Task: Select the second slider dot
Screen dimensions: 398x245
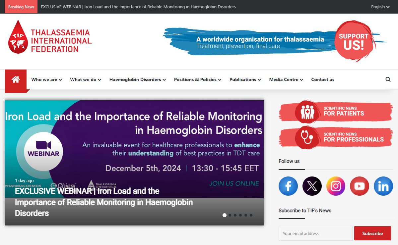Action: tap(230, 215)
